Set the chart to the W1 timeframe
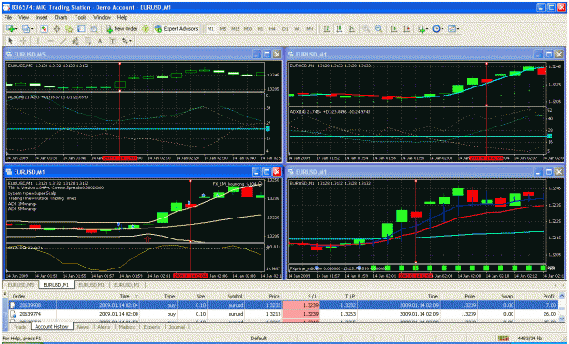The height and width of the screenshot is (344, 569). click(298, 29)
